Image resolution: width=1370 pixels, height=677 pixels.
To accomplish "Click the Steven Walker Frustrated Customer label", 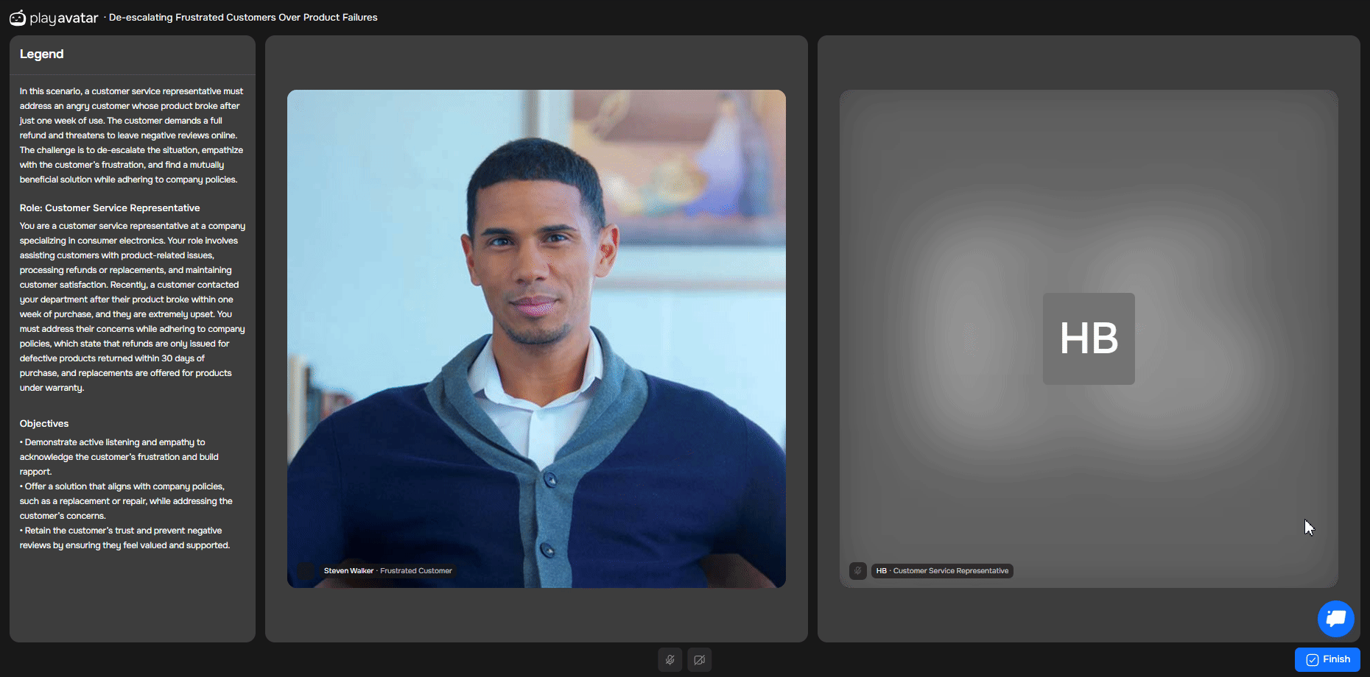I will (387, 571).
